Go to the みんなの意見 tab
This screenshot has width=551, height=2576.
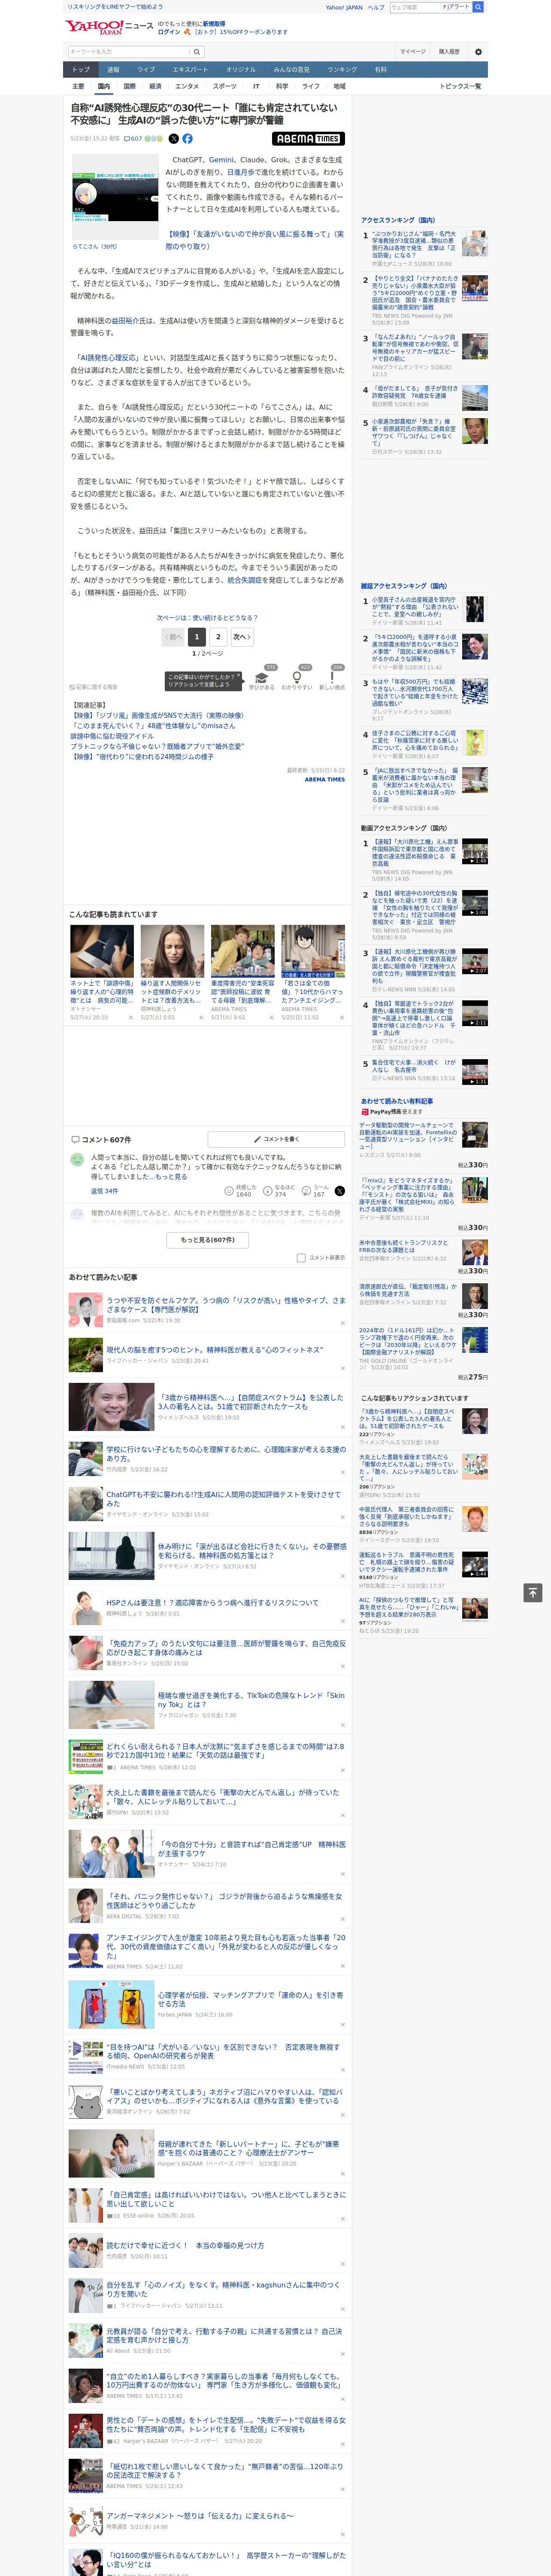click(x=292, y=69)
